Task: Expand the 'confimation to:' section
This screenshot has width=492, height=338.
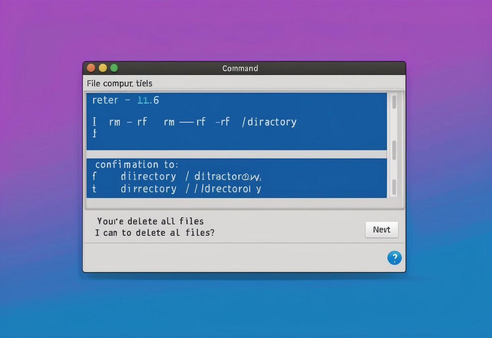Action: click(x=136, y=164)
